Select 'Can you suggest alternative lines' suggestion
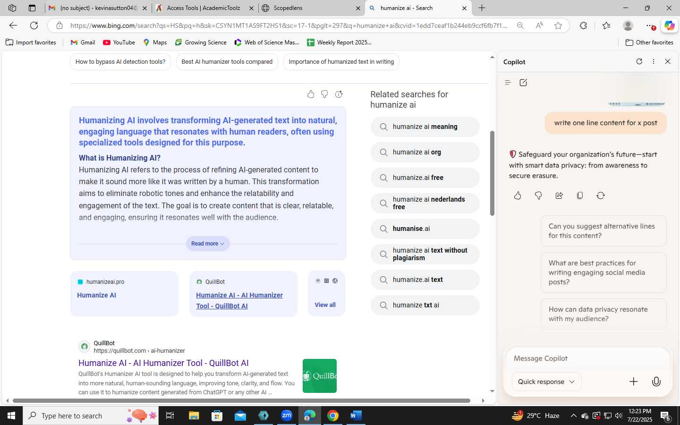 603,231
